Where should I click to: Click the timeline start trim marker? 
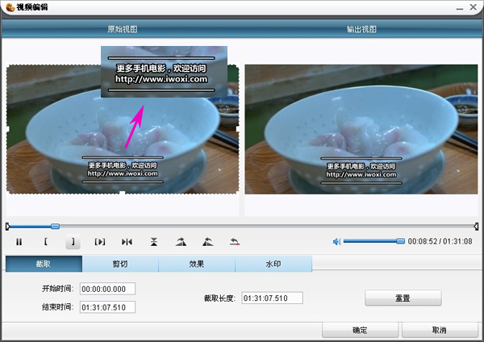[8, 227]
